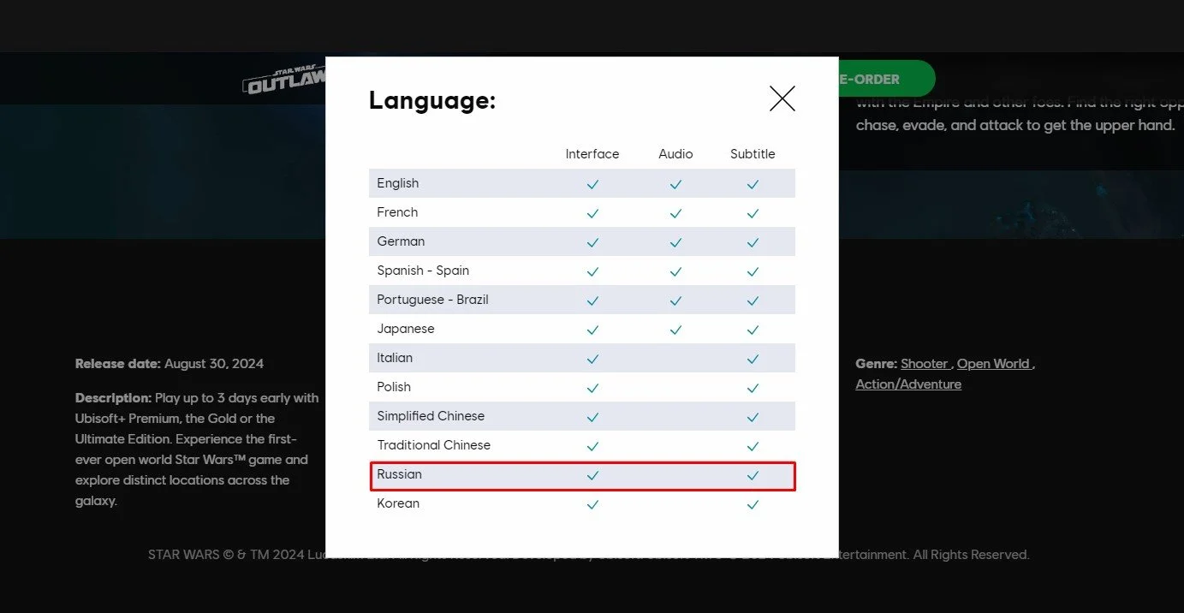Screen dimensions: 1184x613
Task: Click the French Interface checkmark
Action: tap(592, 213)
